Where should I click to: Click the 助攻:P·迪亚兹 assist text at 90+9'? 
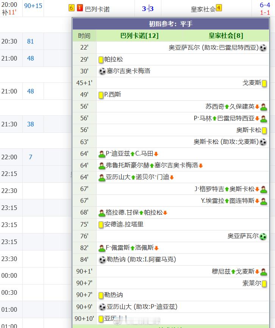pos(155,307)
